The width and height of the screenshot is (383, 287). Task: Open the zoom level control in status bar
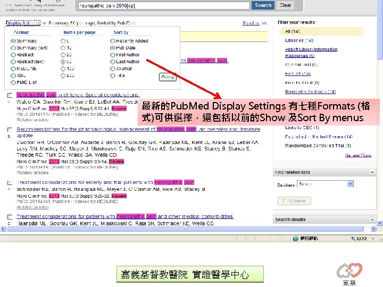pyautogui.click(x=363, y=239)
